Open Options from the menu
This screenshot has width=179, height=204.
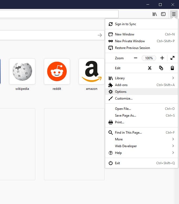(121, 92)
